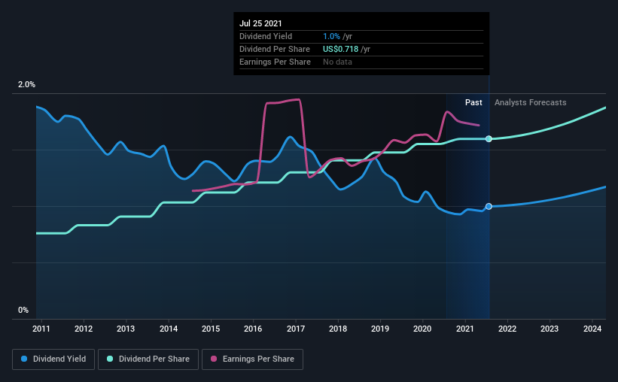Select the 2024 tick on the x-axis
Viewport: 618px width, 382px height.
click(592, 329)
